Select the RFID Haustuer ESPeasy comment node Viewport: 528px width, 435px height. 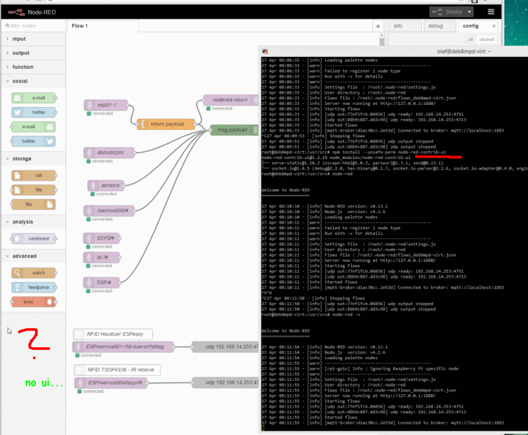click(113, 334)
